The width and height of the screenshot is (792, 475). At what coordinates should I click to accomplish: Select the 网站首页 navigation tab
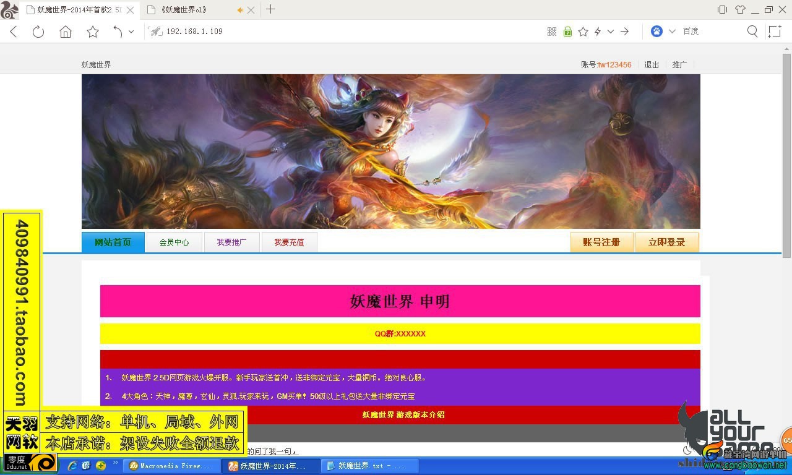[x=113, y=242]
